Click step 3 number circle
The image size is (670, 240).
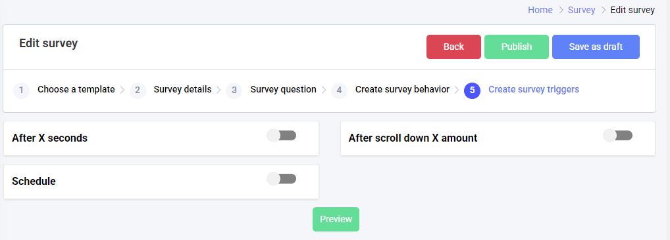pos(234,90)
